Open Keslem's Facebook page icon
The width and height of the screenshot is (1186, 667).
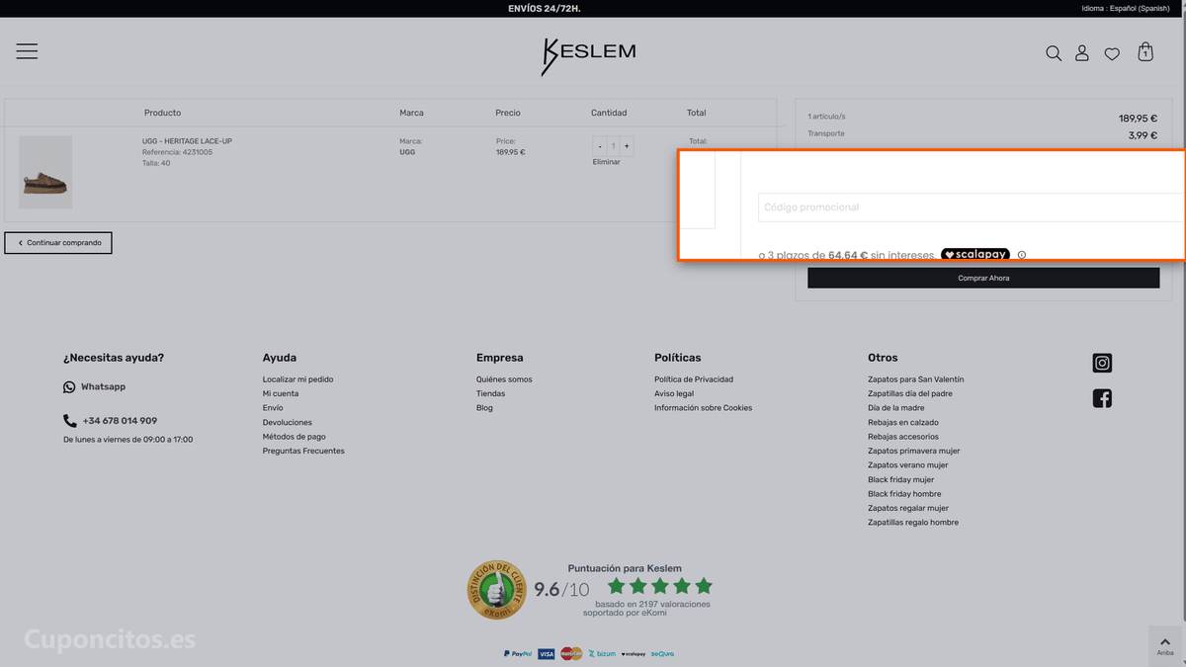pyautogui.click(x=1103, y=398)
